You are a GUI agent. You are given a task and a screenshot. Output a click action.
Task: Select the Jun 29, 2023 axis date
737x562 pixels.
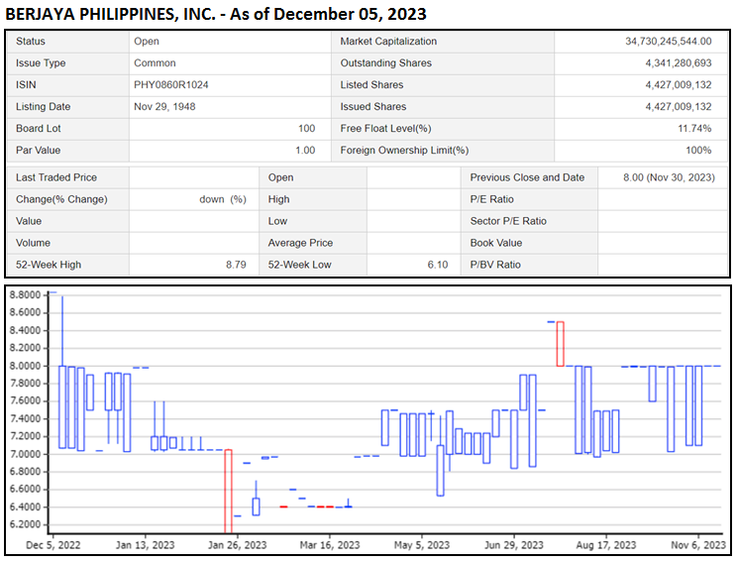coord(514,545)
